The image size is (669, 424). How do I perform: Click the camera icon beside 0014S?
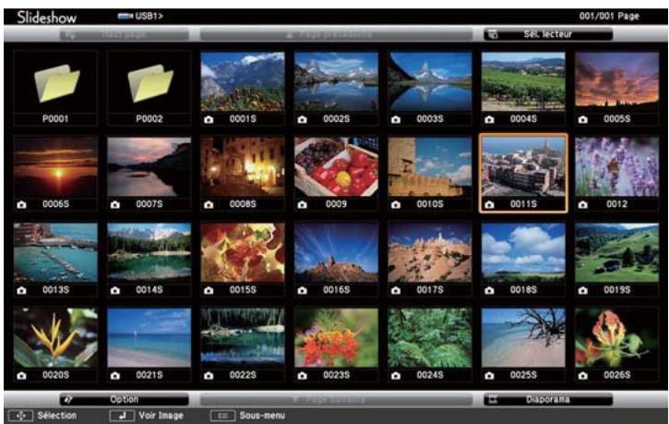(115, 290)
